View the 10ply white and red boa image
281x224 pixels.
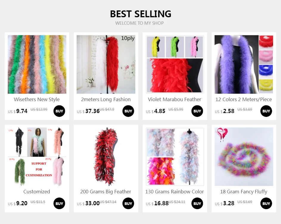pos(106,65)
